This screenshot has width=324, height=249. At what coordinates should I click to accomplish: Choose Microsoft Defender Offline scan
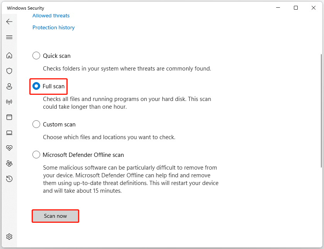point(36,155)
